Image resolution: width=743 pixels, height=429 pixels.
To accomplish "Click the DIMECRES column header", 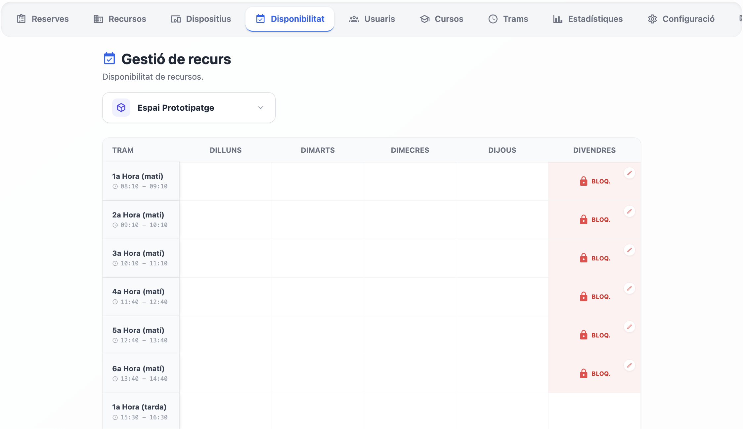I will tap(410, 150).
